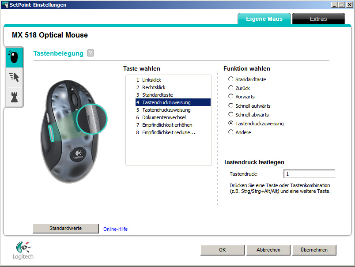
Task: Open the Online-Hilfe link
Action: point(116,229)
